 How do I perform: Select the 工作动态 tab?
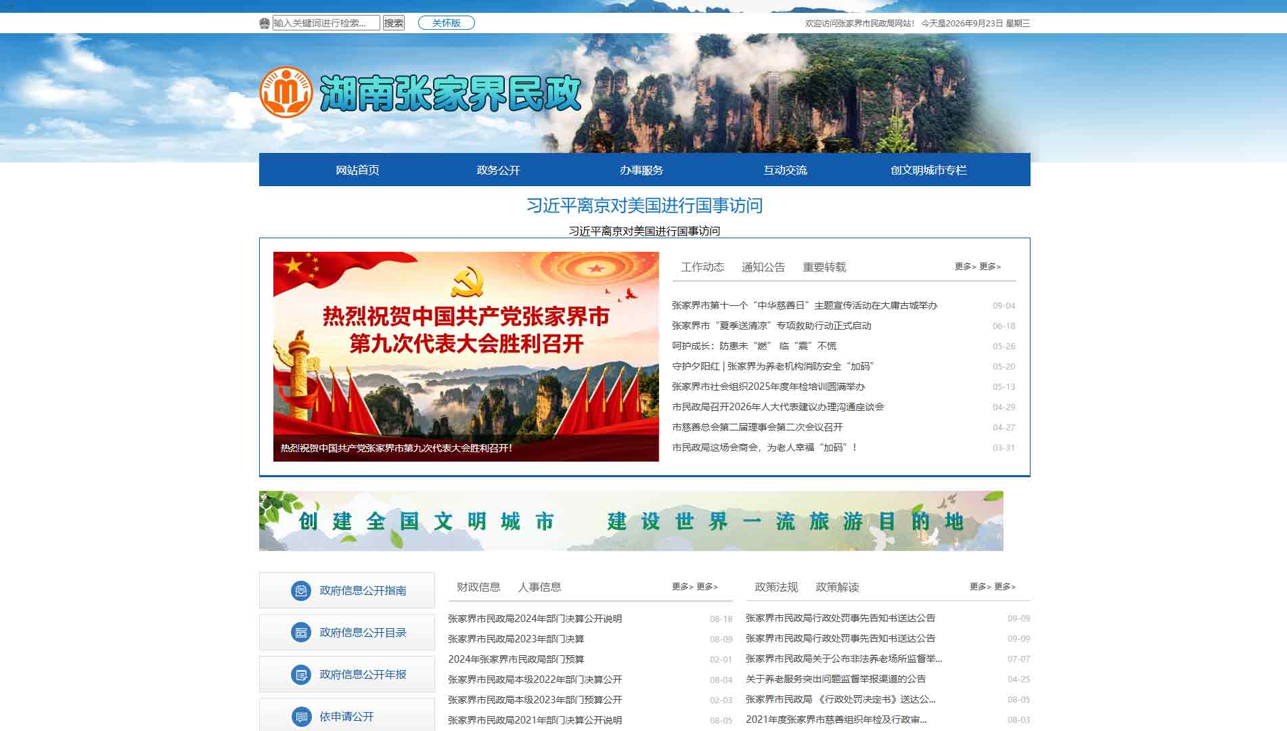pos(702,267)
